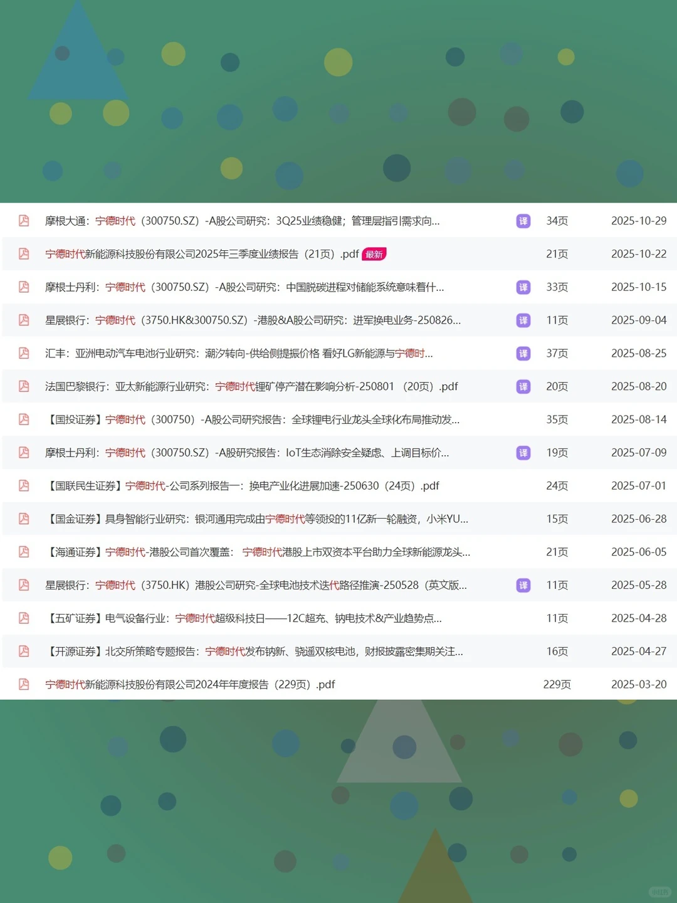The height and width of the screenshot is (903, 677).
Task: Click the PDF icon on the 五矿证券 超级科技日 row
Action: [23, 618]
